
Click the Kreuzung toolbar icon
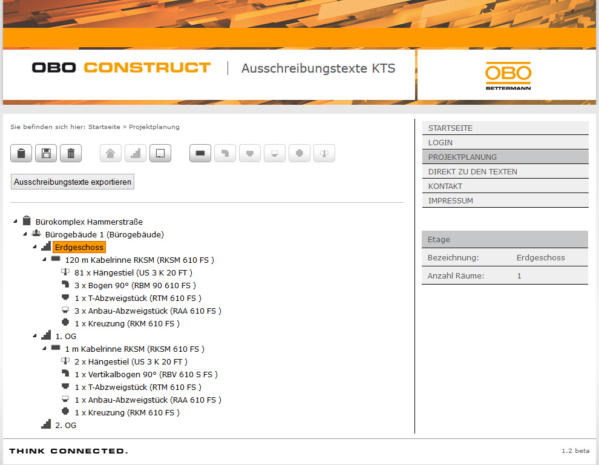(299, 153)
